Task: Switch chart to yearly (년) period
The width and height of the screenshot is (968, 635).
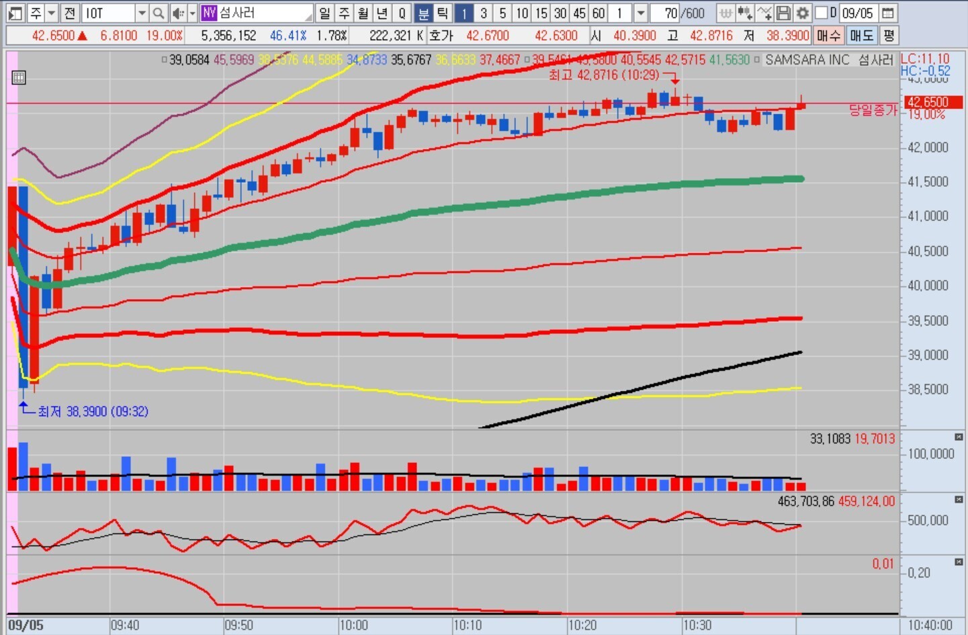Action: (x=383, y=13)
